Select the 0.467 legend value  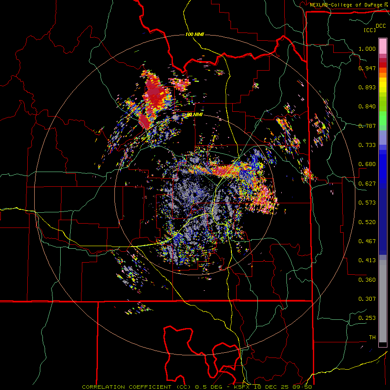(x=367, y=241)
